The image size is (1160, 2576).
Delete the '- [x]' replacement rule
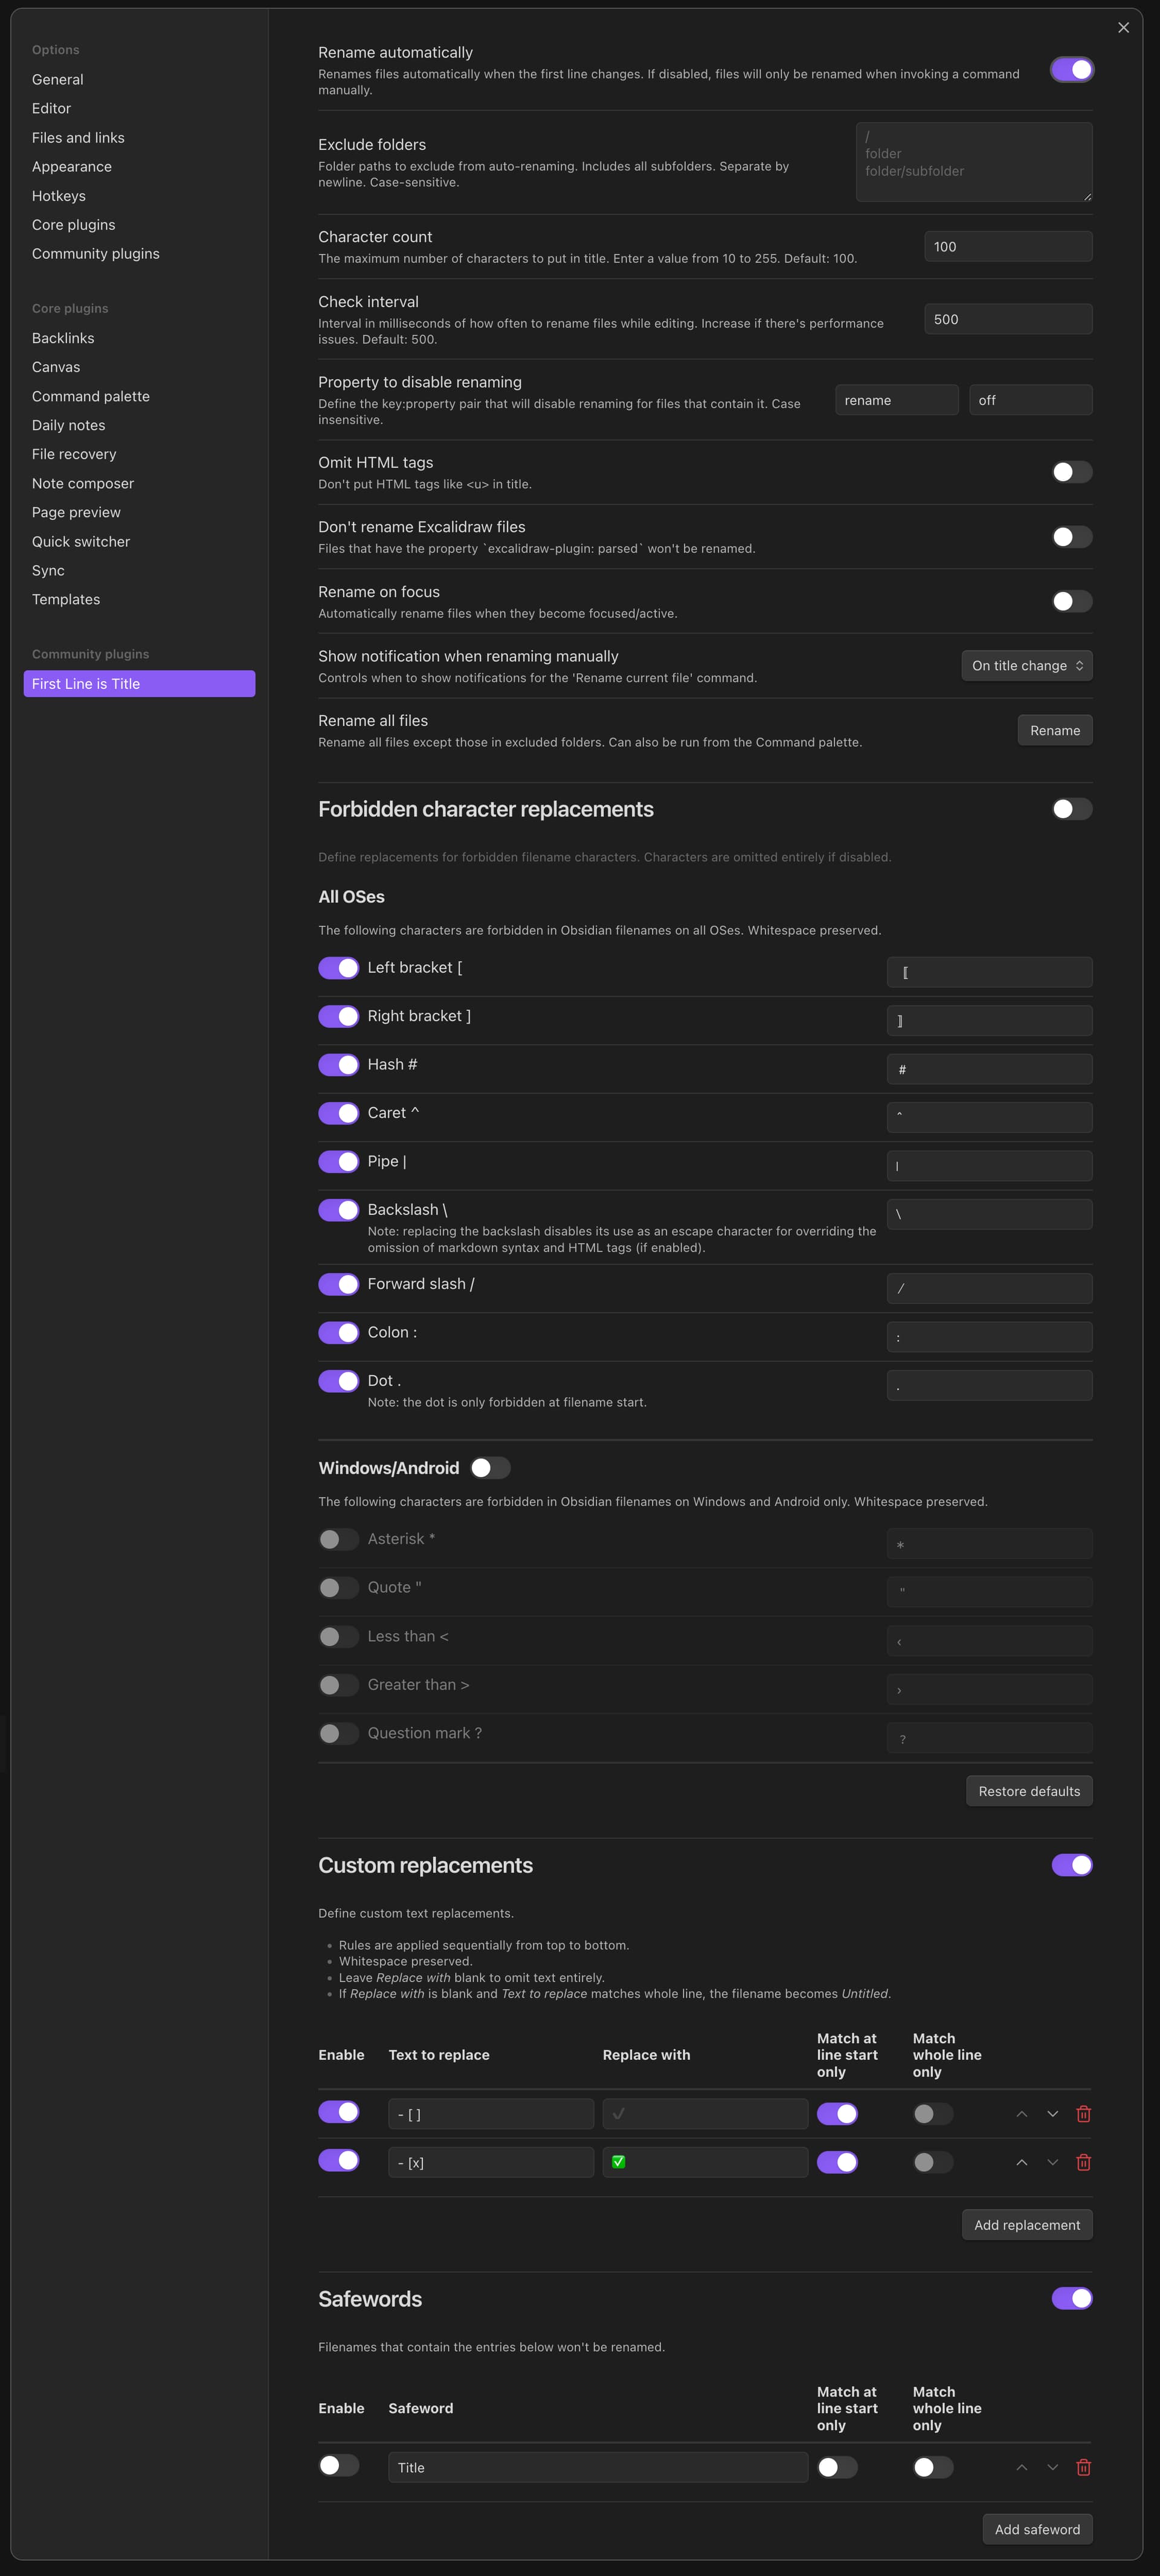[x=1083, y=2161]
